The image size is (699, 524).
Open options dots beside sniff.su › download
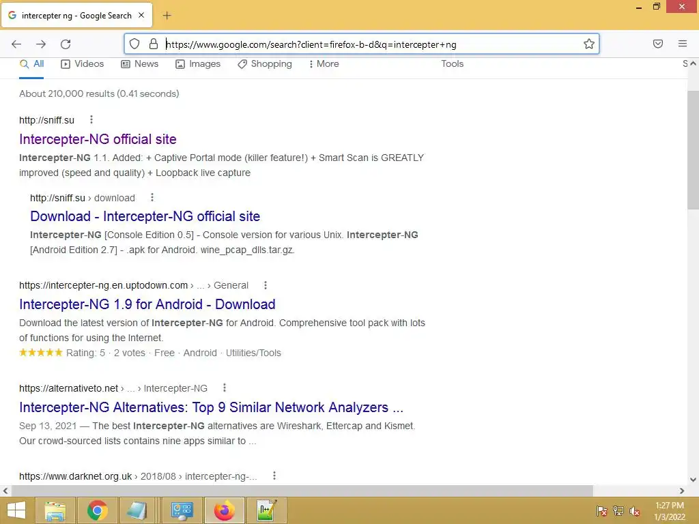coord(152,197)
